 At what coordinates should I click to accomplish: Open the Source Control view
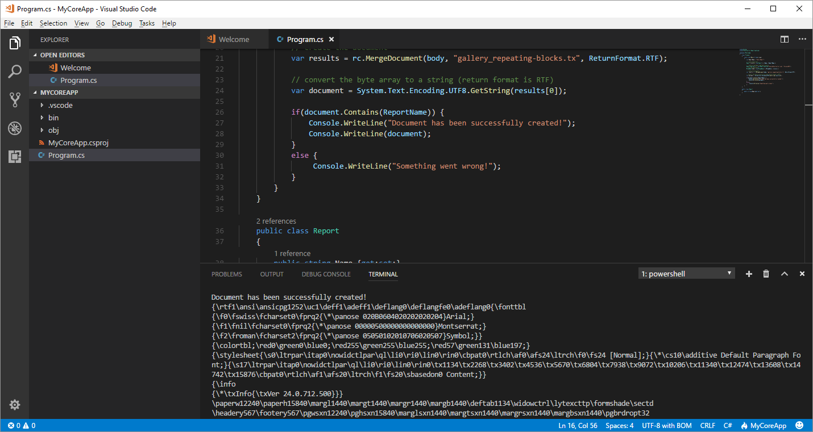click(15, 100)
